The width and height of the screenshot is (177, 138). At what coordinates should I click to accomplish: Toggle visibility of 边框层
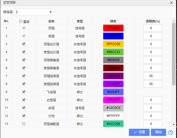(24, 100)
